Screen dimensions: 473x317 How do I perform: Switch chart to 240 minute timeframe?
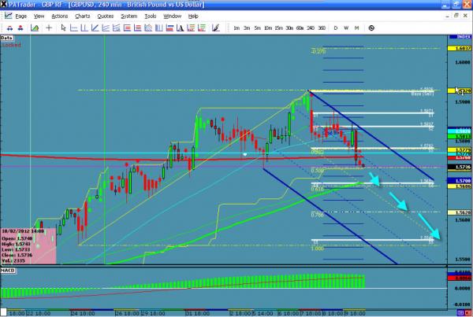[311, 28]
